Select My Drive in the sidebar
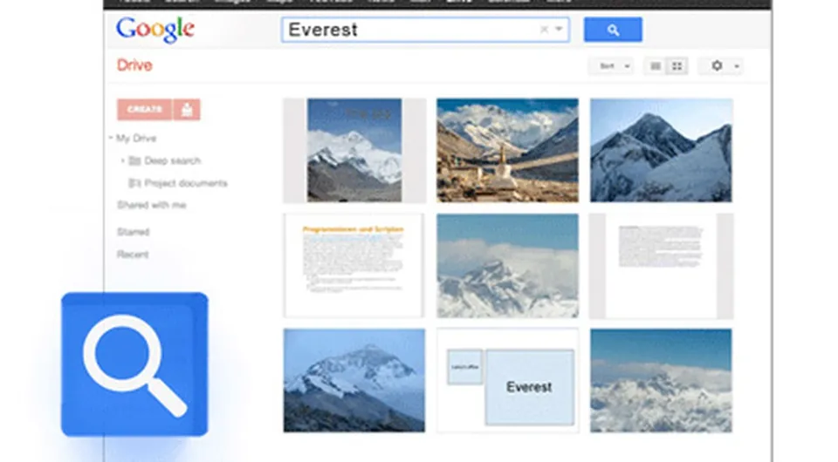 (x=136, y=139)
